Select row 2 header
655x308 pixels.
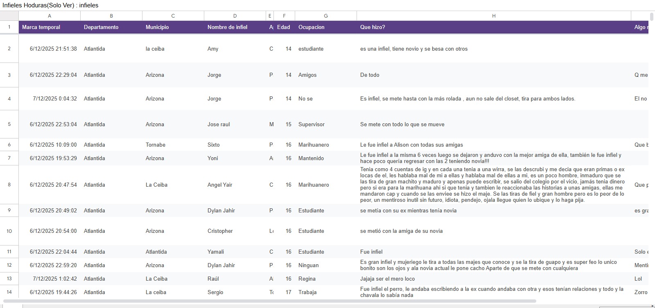(x=9, y=49)
